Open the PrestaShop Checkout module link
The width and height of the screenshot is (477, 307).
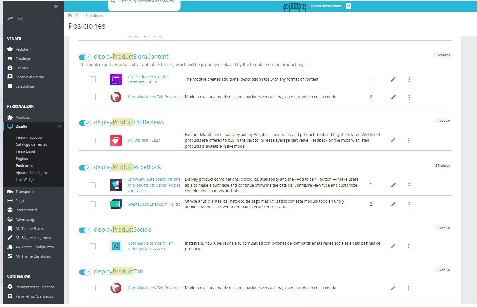click(x=147, y=204)
